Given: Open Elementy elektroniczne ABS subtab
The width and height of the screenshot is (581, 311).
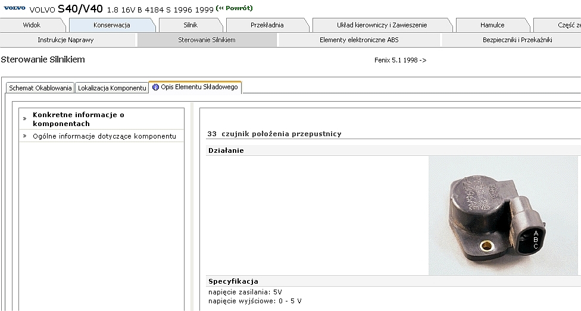Looking at the screenshot, I should 359,40.
